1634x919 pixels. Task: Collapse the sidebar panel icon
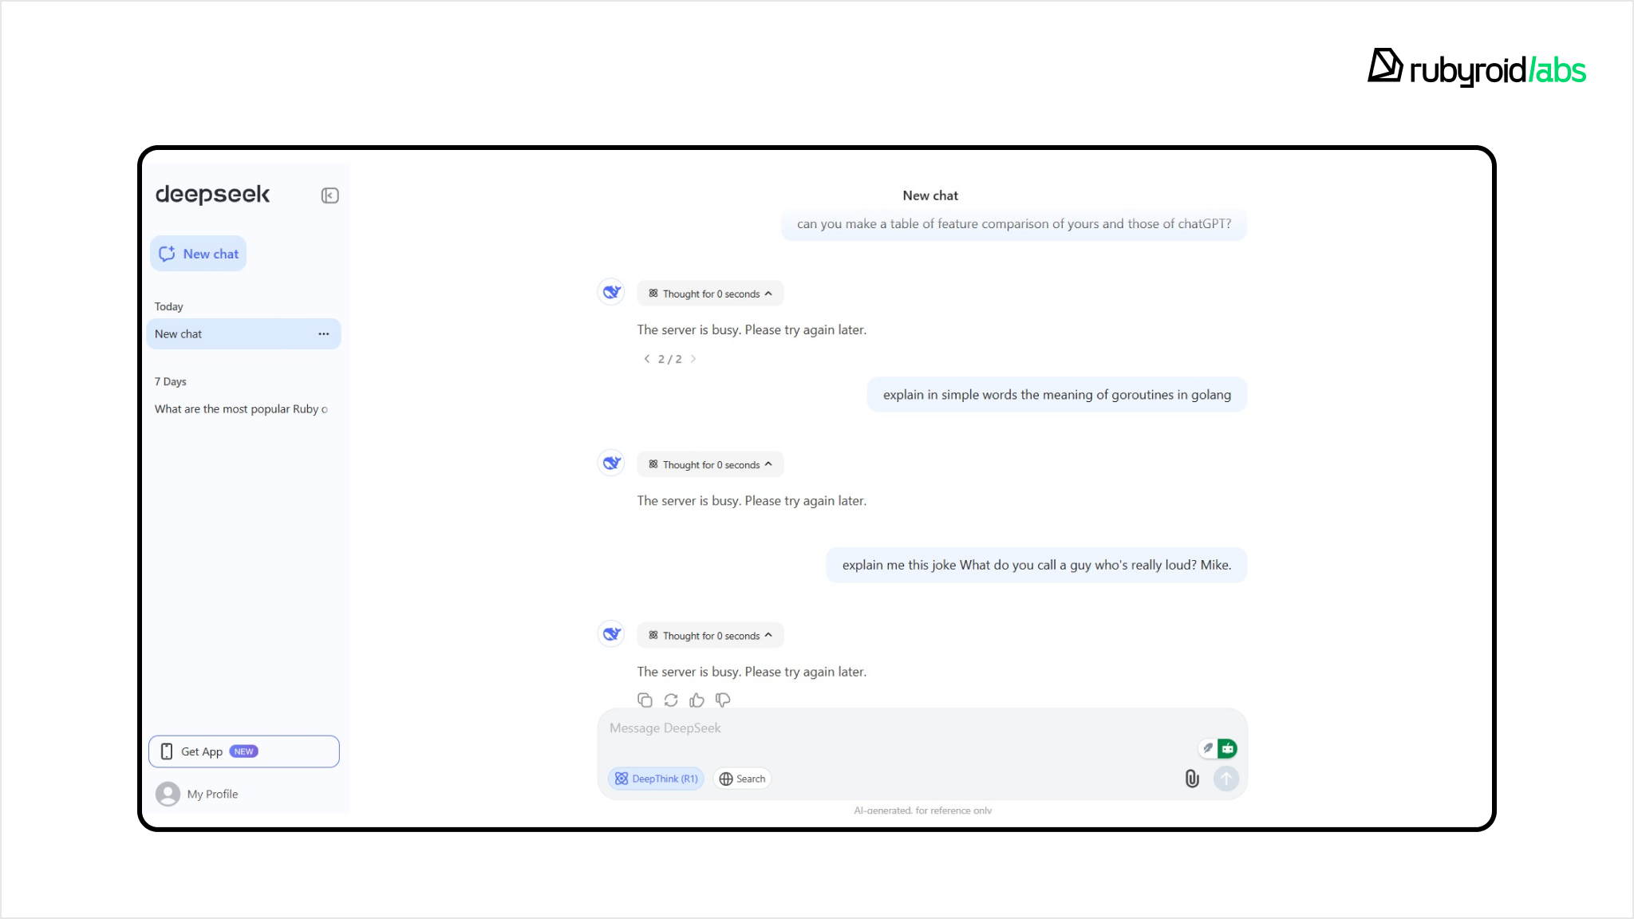[330, 195]
